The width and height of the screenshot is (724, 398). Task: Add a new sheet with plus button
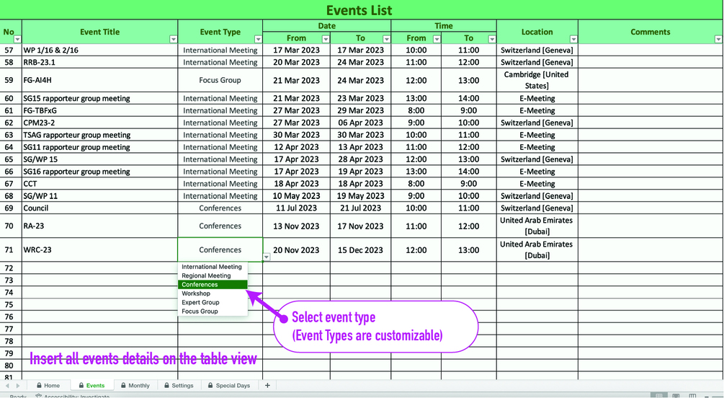click(267, 386)
